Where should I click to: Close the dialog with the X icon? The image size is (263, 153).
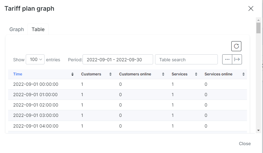(x=251, y=8)
